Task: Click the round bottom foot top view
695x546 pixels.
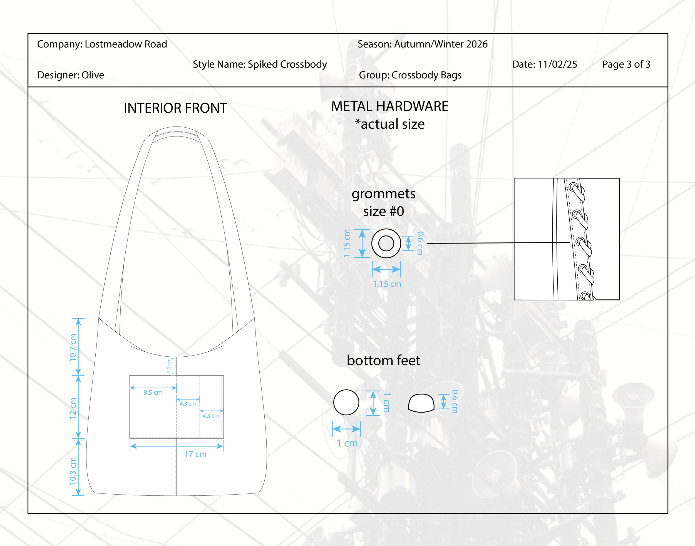Action: point(346,402)
